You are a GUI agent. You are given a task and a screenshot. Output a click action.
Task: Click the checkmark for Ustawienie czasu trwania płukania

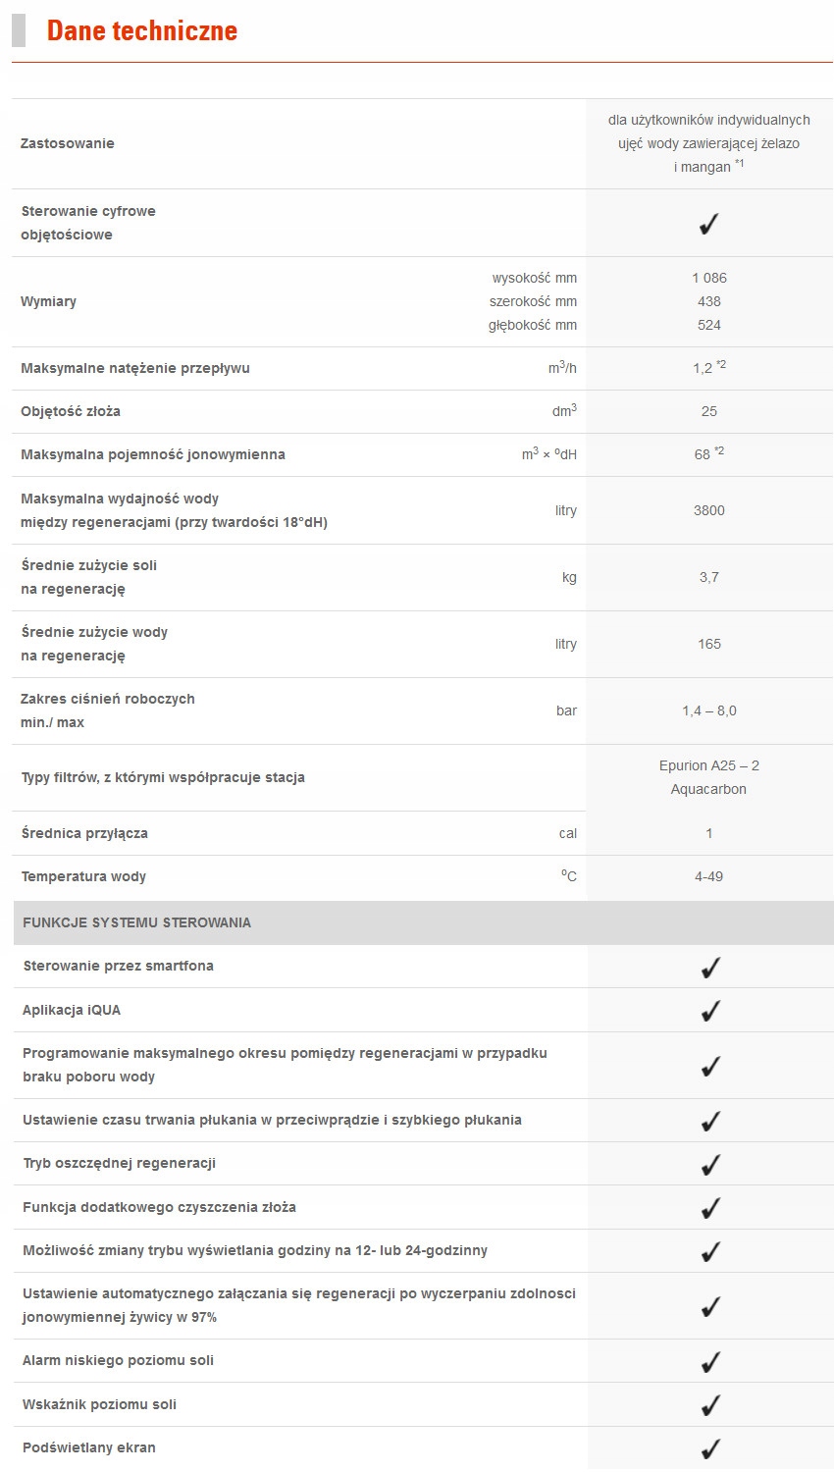click(710, 1121)
